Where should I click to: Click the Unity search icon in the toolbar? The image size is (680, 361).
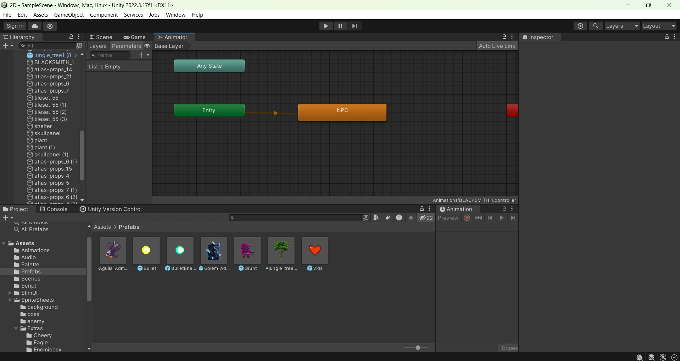pos(596,26)
